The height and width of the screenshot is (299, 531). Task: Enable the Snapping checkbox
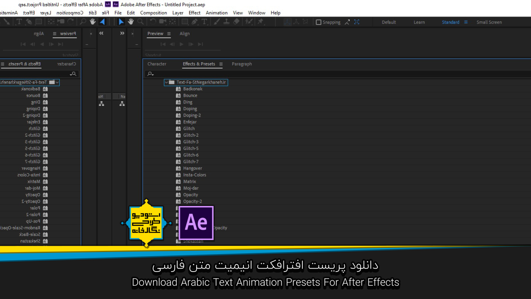[x=319, y=22]
